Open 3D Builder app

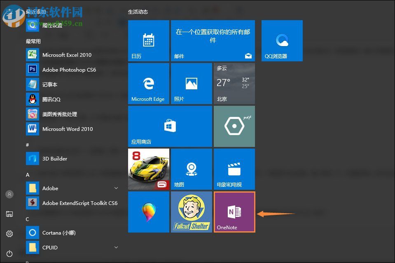pyautogui.click(x=73, y=158)
